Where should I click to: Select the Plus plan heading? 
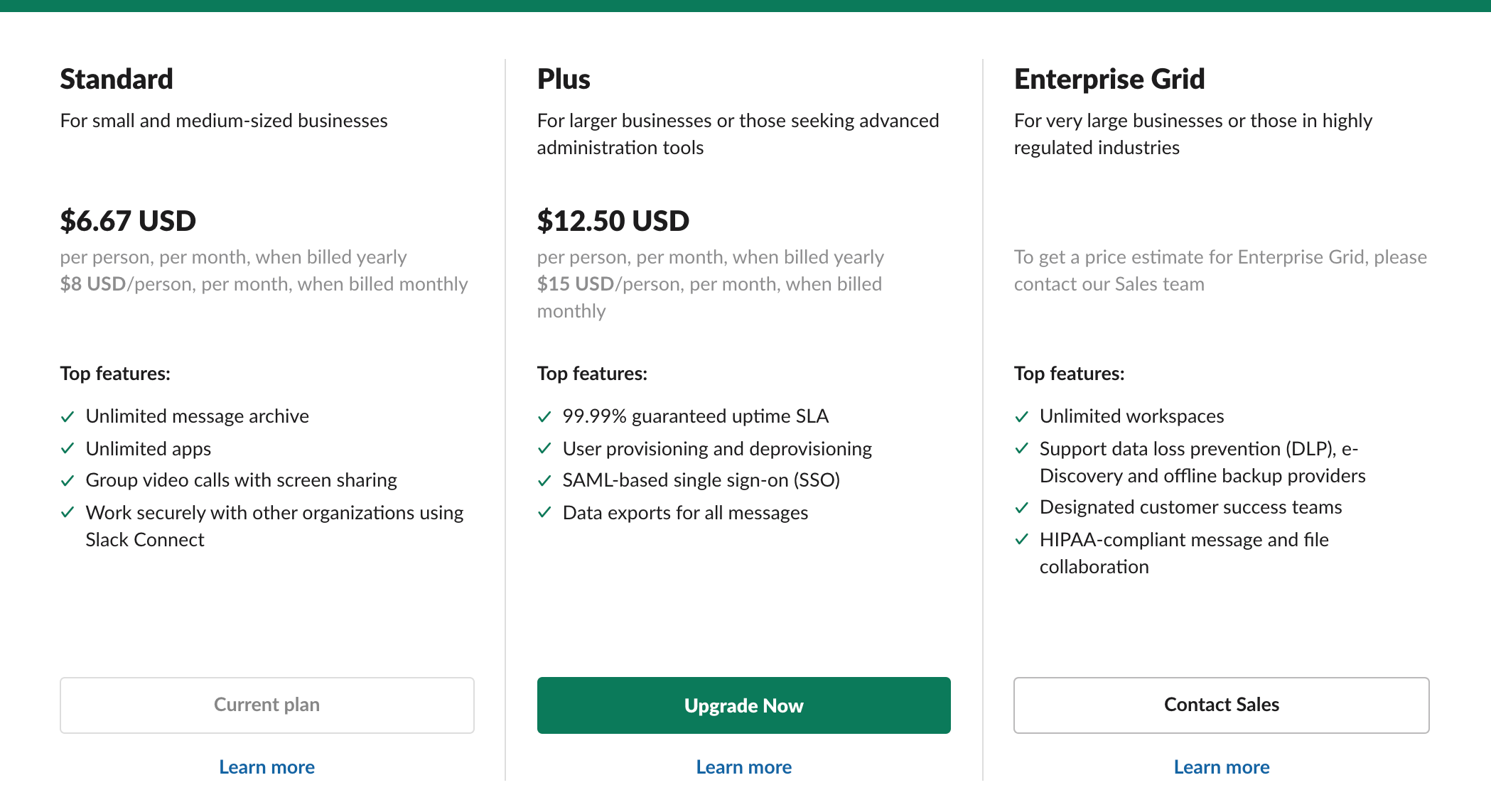tap(564, 79)
